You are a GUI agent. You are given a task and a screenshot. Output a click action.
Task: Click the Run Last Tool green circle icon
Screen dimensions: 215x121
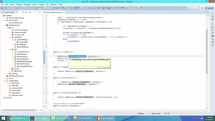click(x=103, y=8)
